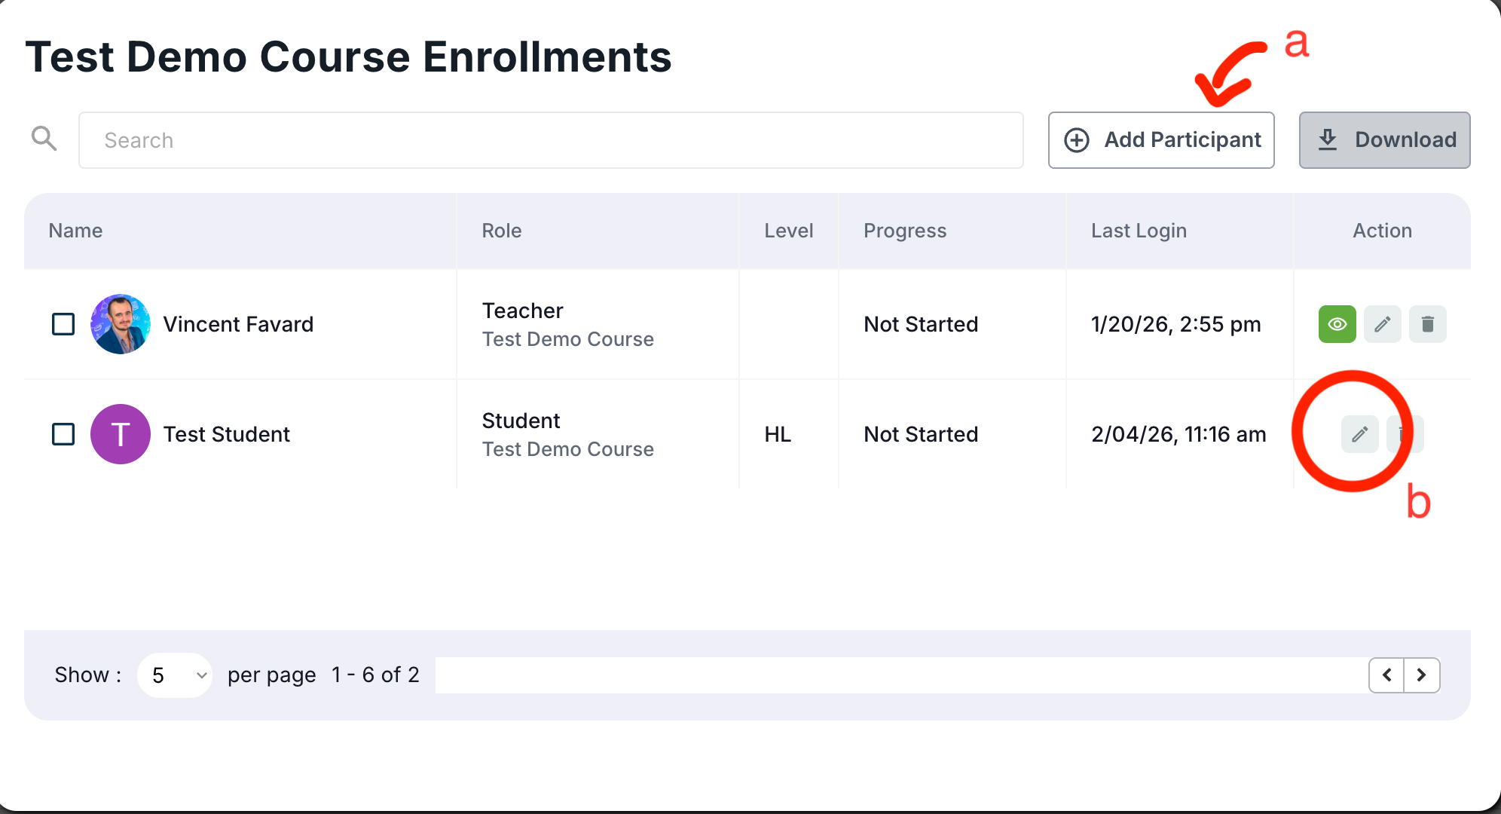The width and height of the screenshot is (1501, 814).
Task: Click the Progress column header
Action: point(904,231)
